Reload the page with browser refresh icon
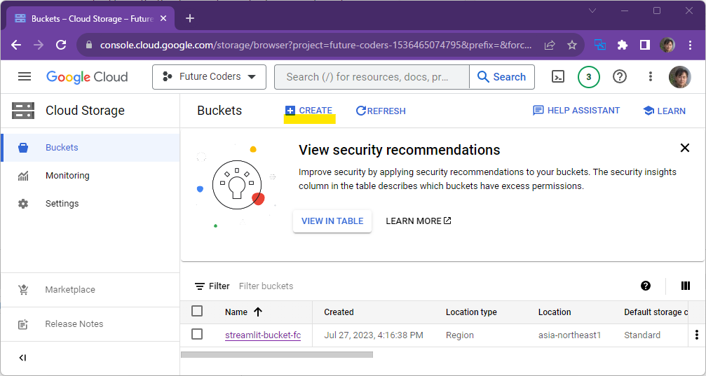Viewport: 706px width, 376px height. pos(61,45)
